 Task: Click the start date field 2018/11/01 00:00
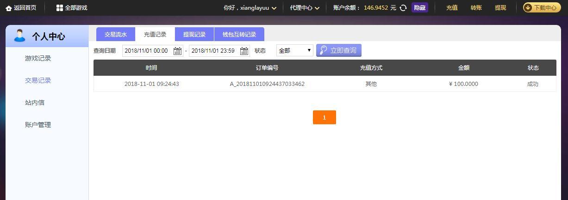153,51
